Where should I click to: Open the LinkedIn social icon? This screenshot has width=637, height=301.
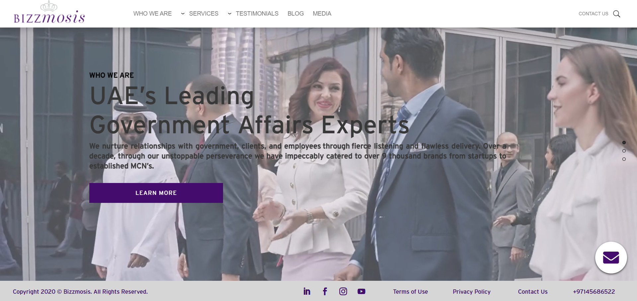tap(307, 291)
